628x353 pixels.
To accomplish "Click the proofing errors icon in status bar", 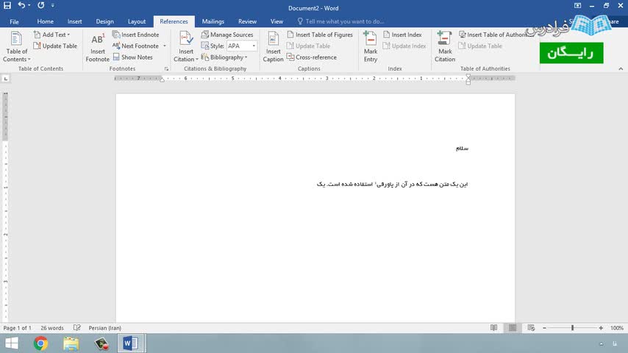I will 77,328.
